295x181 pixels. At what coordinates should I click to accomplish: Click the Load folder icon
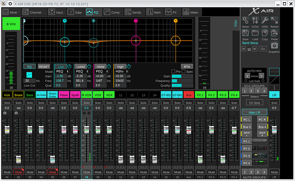pos(255,33)
